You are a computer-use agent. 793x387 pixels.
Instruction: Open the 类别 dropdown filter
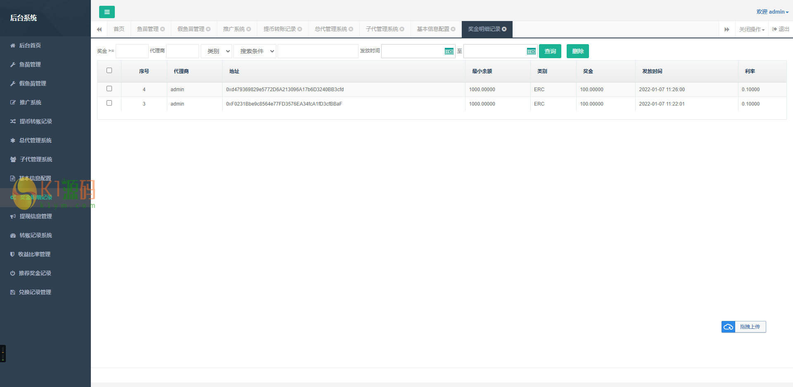pos(216,51)
